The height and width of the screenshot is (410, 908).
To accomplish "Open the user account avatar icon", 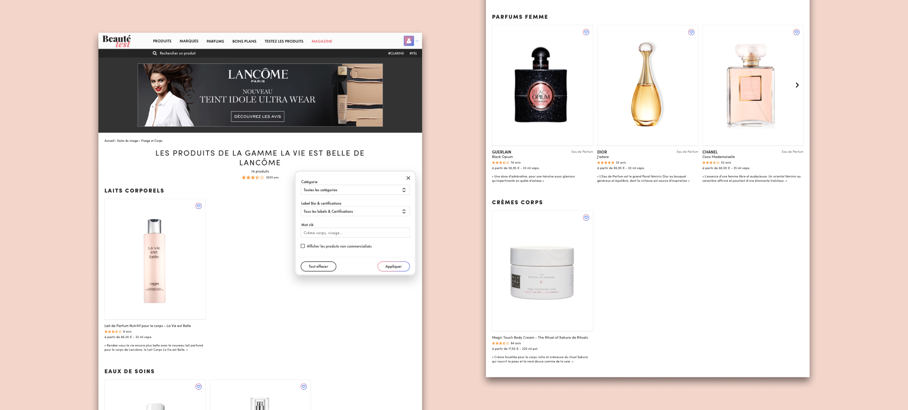I will [x=409, y=41].
